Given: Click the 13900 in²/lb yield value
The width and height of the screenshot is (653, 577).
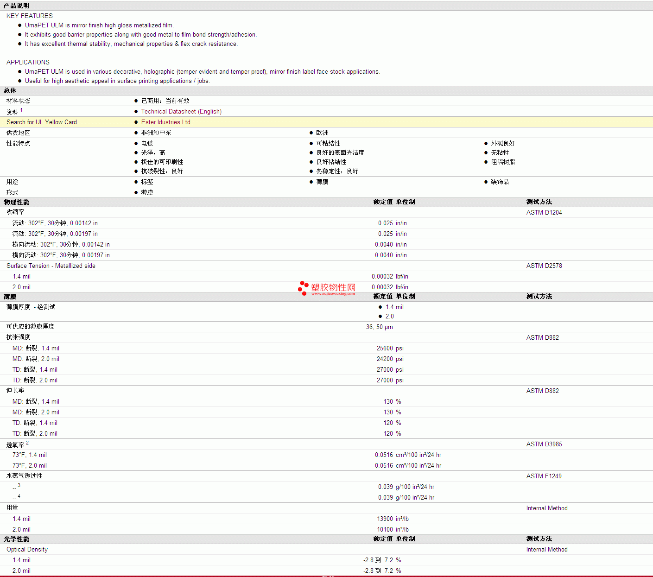Looking at the screenshot, I should point(393,519).
